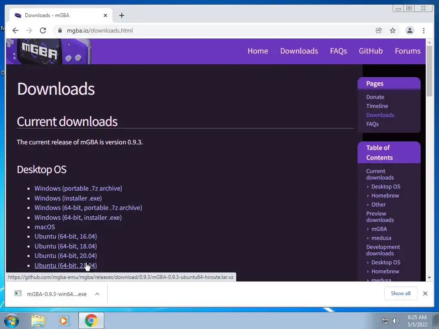Viewport: 439px width, 329px height.
Task: Click the taskbar clock showing 6:25 AM
Action: coord(417,321)
